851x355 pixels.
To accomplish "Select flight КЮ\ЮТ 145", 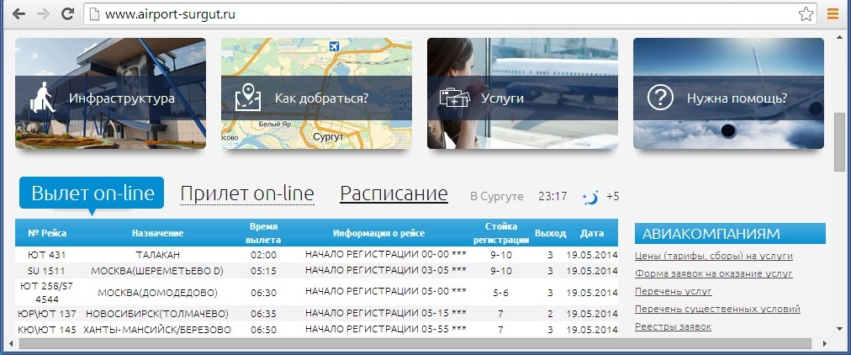I will click(47, 330).
